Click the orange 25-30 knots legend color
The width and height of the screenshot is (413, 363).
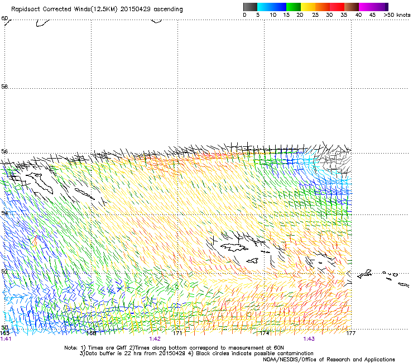tap(323, 7)
